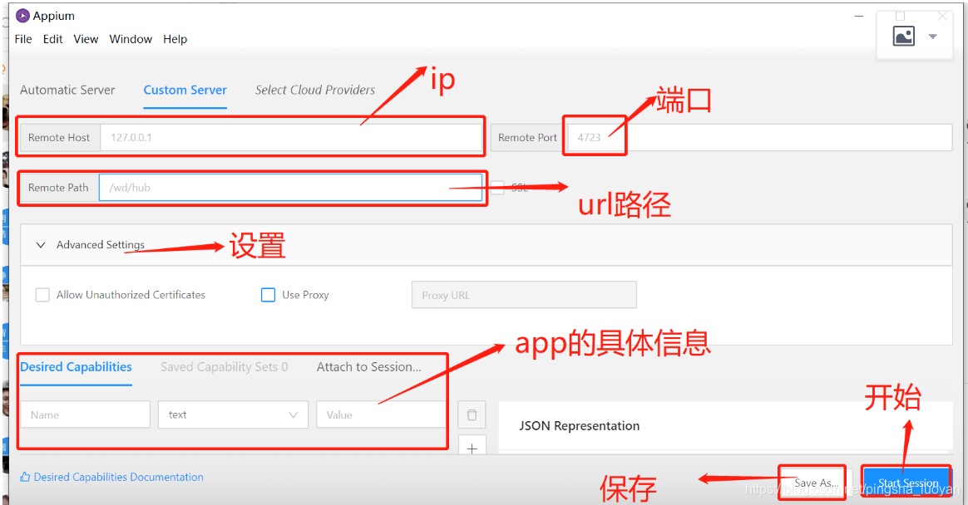Open the Window menu
Screen dimensions: 968x505
click(131, 39)
